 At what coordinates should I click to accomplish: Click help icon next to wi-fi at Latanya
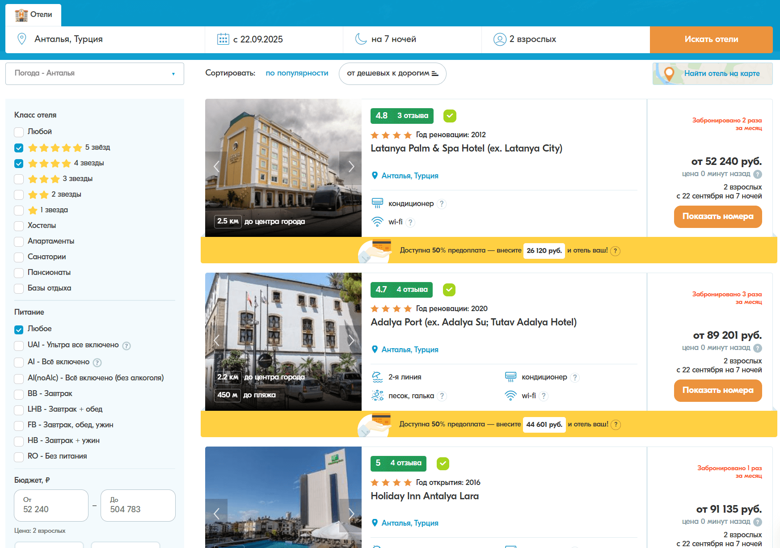tap(410, 222)
